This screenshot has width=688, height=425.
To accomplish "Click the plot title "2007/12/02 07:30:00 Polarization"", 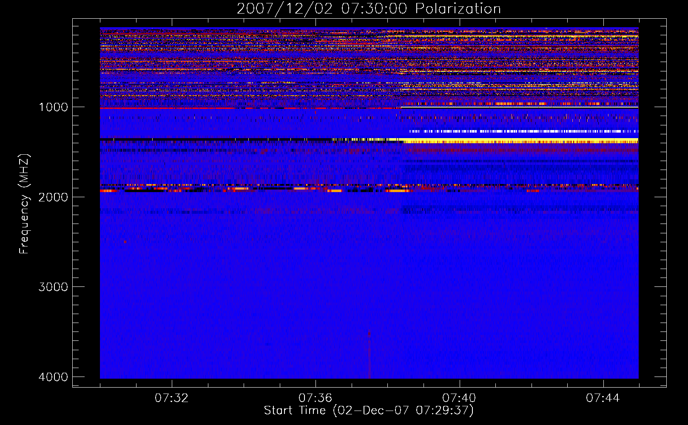I will [x=369, y=8].
